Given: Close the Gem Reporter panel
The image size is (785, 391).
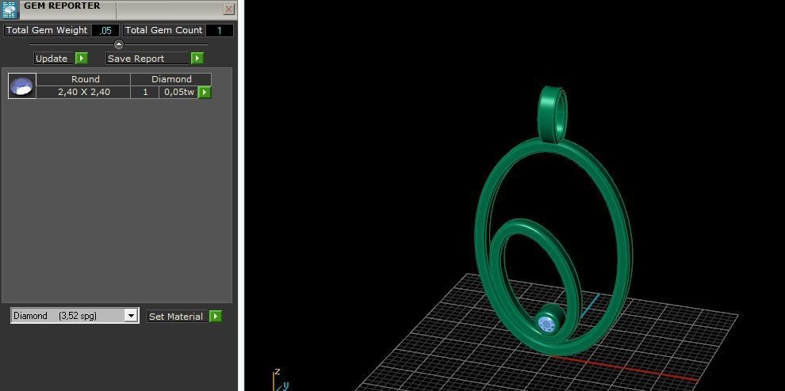Looking at the screenshot, I should pyautogui.click(x=229, y=9).
